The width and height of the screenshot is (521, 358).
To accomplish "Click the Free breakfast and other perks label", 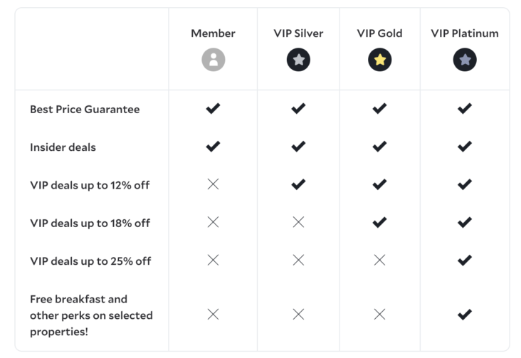I will coord(90,315).
